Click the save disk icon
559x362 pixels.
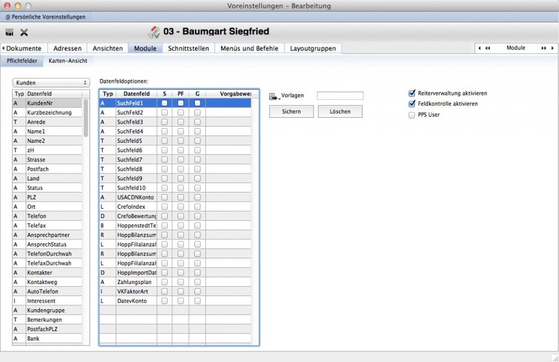click(9, 32)
